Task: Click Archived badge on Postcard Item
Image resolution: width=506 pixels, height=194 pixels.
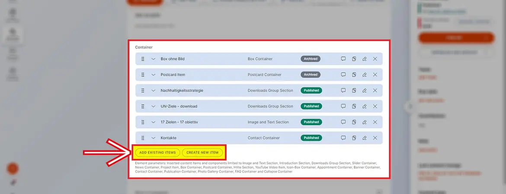Action: pos(311,75)
